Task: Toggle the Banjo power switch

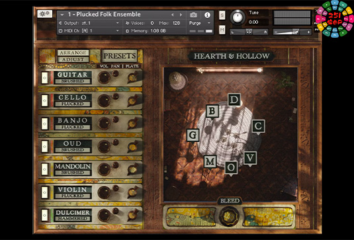Action: [44, 124]
